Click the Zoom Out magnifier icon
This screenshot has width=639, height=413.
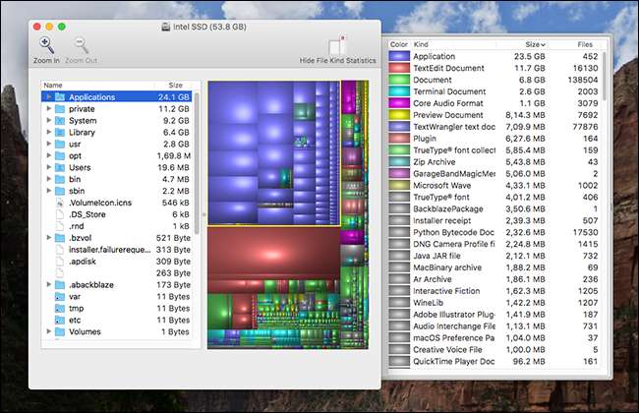pos(81,44)
